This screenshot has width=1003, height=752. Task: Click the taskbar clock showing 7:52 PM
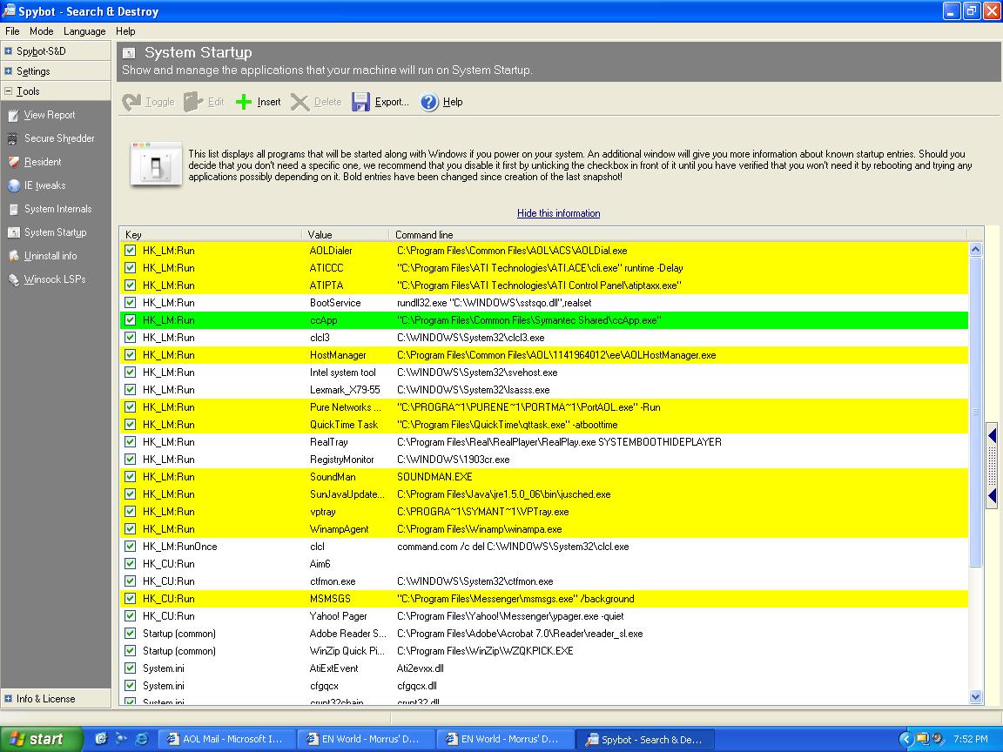pyautogui.click(x=971, y=739)
